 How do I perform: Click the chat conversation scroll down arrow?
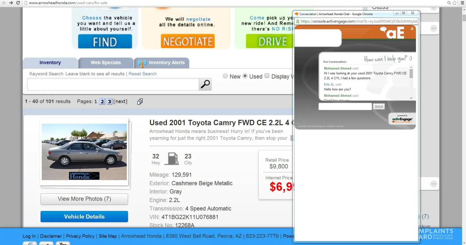click(x=411, y=98)
